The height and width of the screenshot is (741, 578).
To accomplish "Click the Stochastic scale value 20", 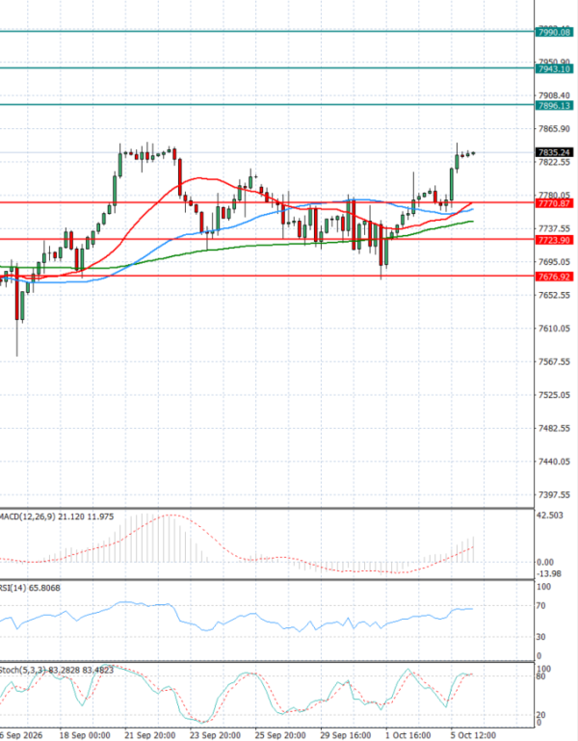I will click(x=541, y=715).
